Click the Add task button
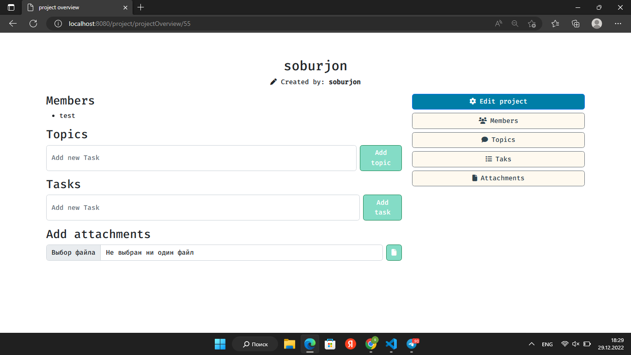This screenshot has width=631, height=355. [x=382, y=208]
